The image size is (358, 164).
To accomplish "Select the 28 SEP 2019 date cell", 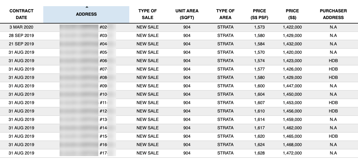I will [21, 36].
